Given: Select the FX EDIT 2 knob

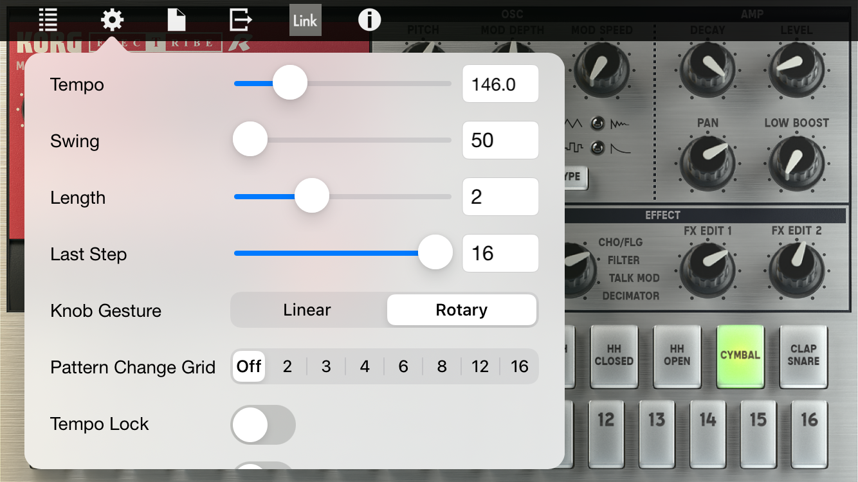Looking at the screenshot, I should click(x=797, y=269).
